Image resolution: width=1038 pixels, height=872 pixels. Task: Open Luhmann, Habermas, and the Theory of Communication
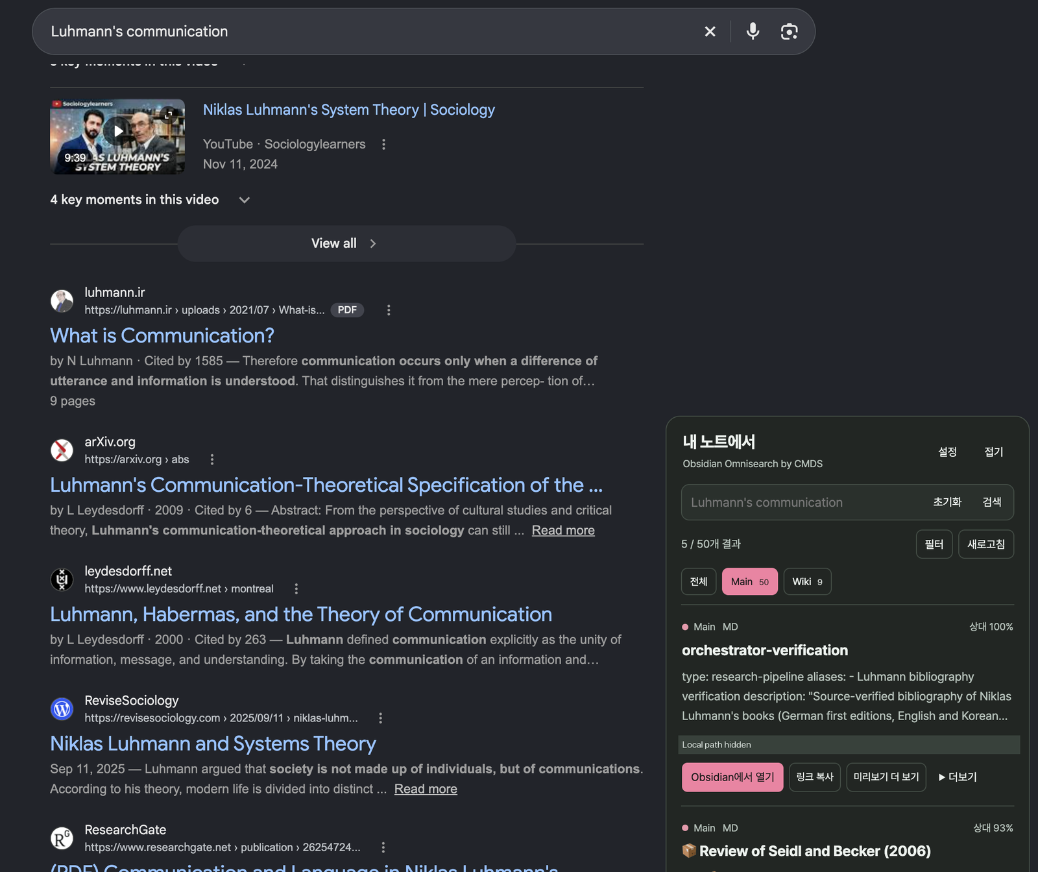[x=301, y=614]
